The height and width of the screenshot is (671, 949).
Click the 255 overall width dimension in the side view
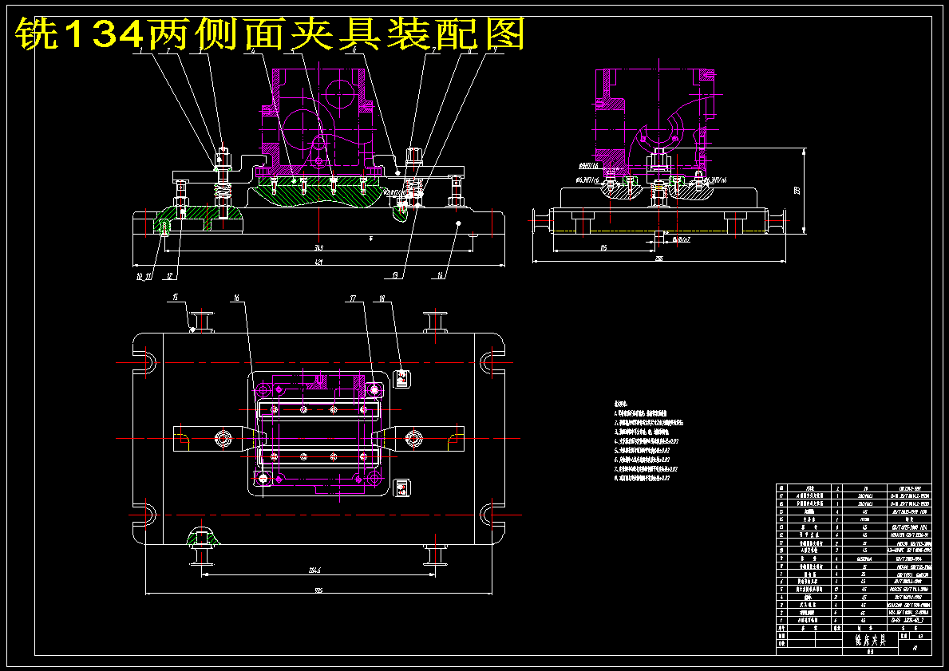tap(659, 259)
